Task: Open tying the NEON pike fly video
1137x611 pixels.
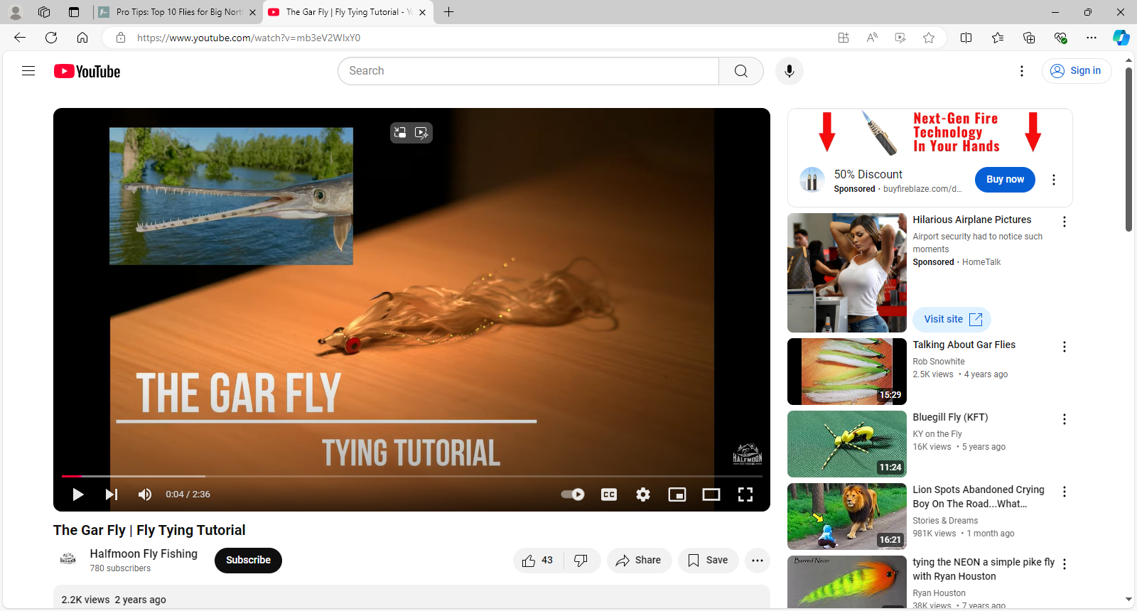Action: (x=984, y=569)
